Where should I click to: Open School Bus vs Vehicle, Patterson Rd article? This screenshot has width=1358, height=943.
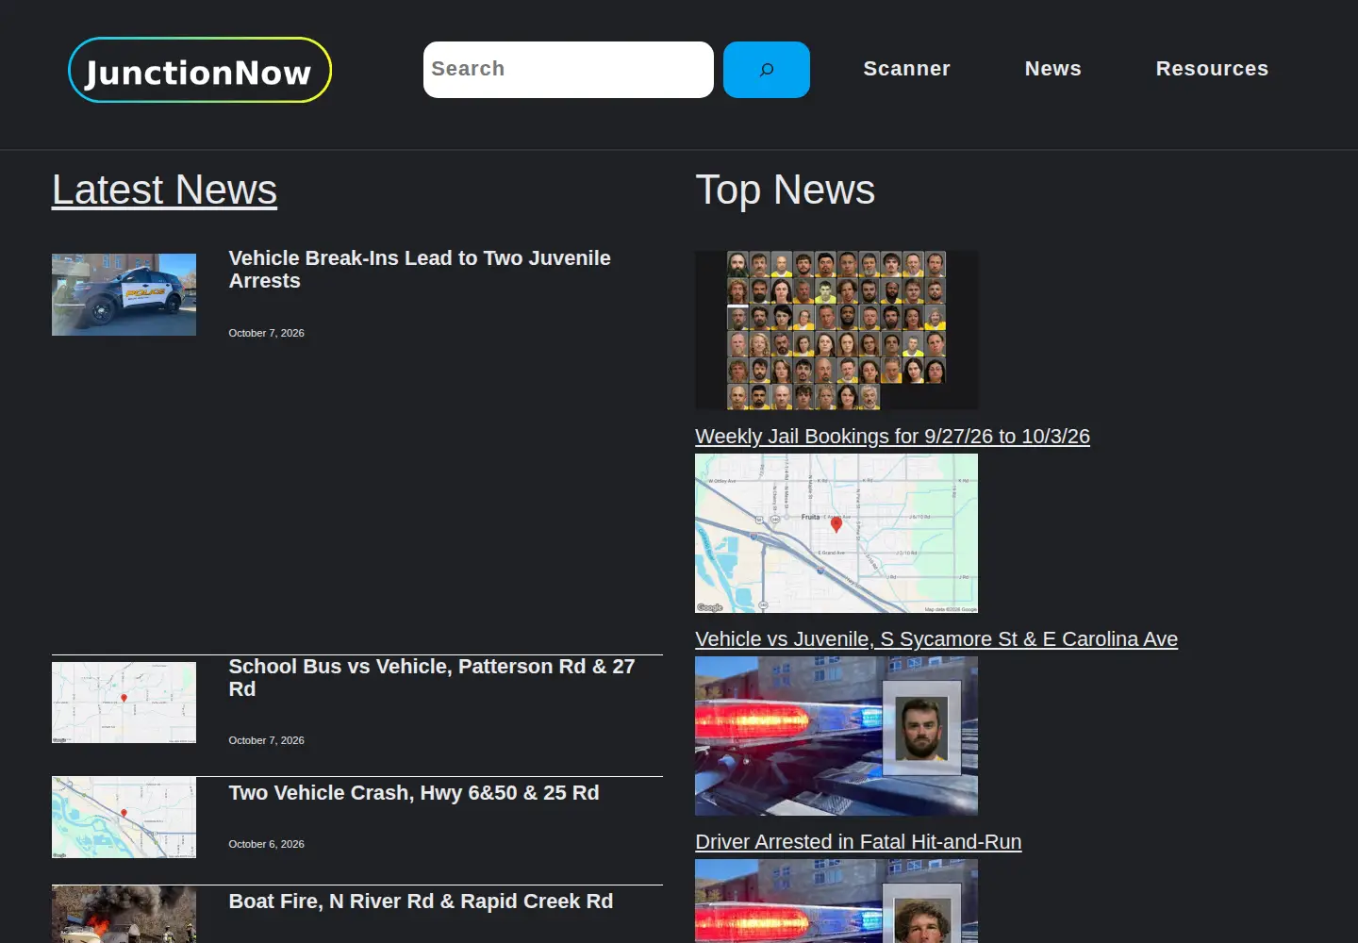point(432,677)
